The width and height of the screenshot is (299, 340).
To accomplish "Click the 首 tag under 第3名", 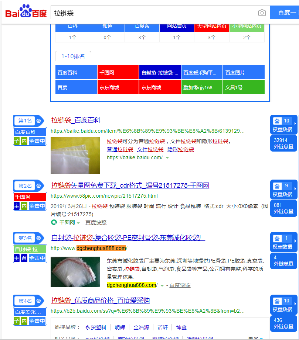I will (24, 258).
